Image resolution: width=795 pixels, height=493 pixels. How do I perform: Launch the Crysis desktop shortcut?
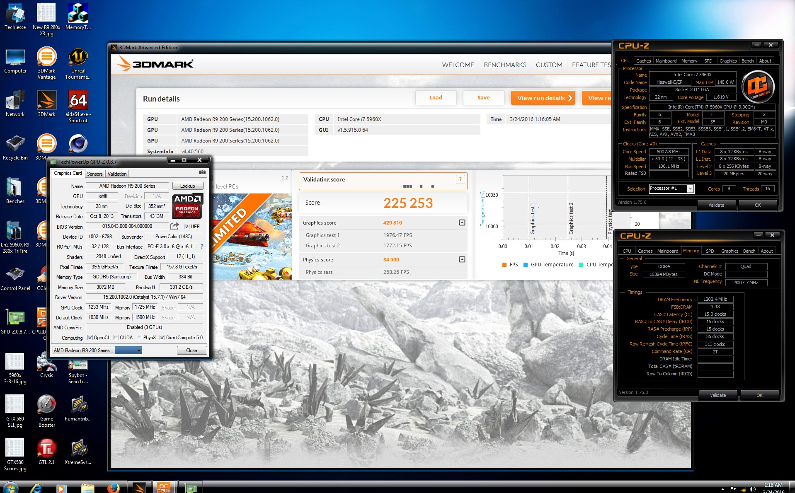coord(46,365)
